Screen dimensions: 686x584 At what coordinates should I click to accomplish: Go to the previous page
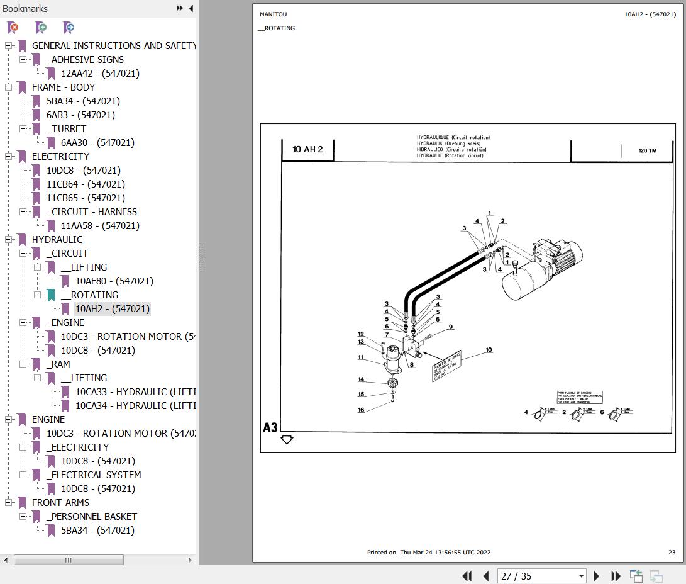(x=486, y=576)
